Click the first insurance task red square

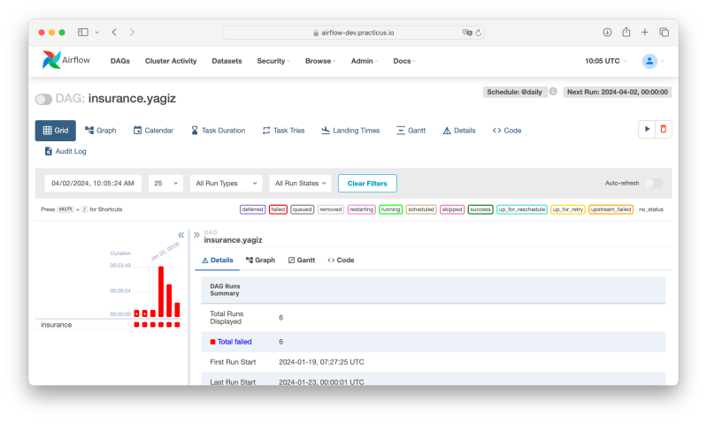point(136,324)
